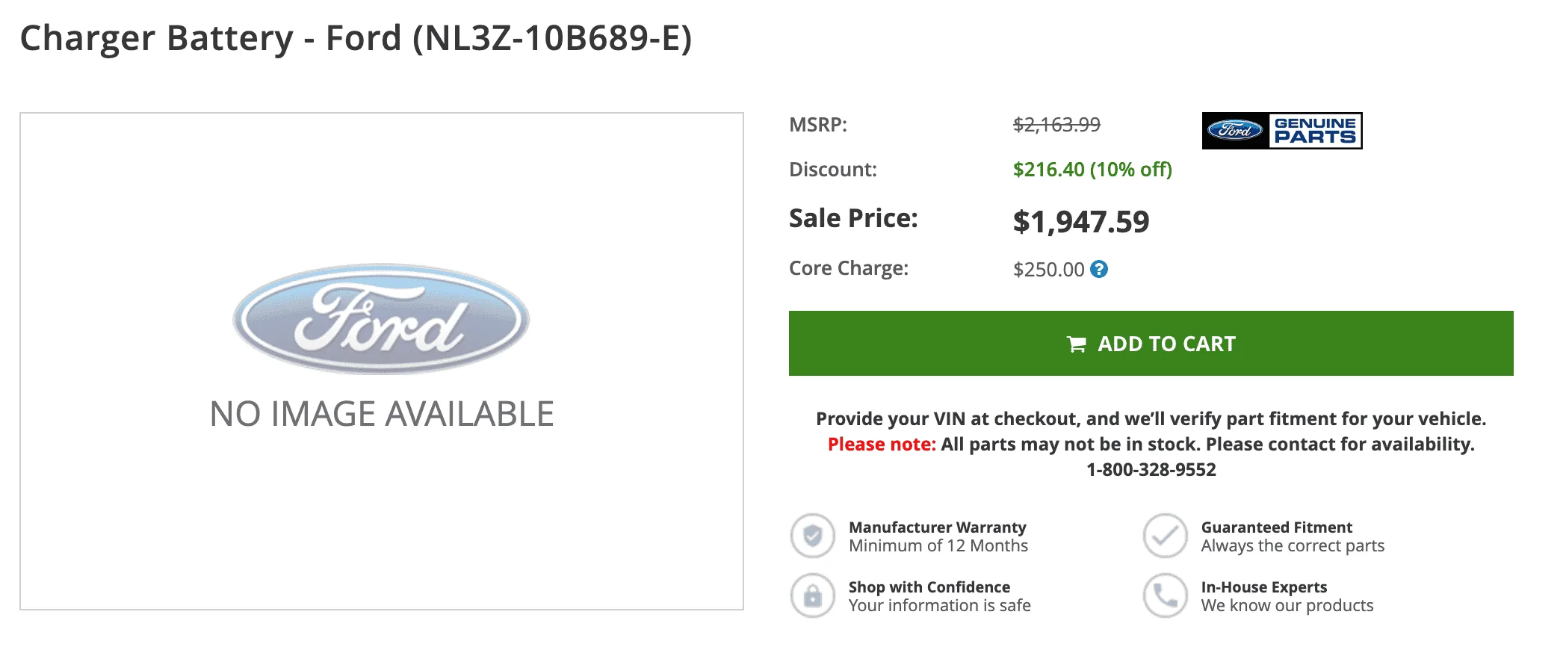Call the 1-800-328-9552 phone number link
Screen dimensions: 1566x656
coord(1151,470)
